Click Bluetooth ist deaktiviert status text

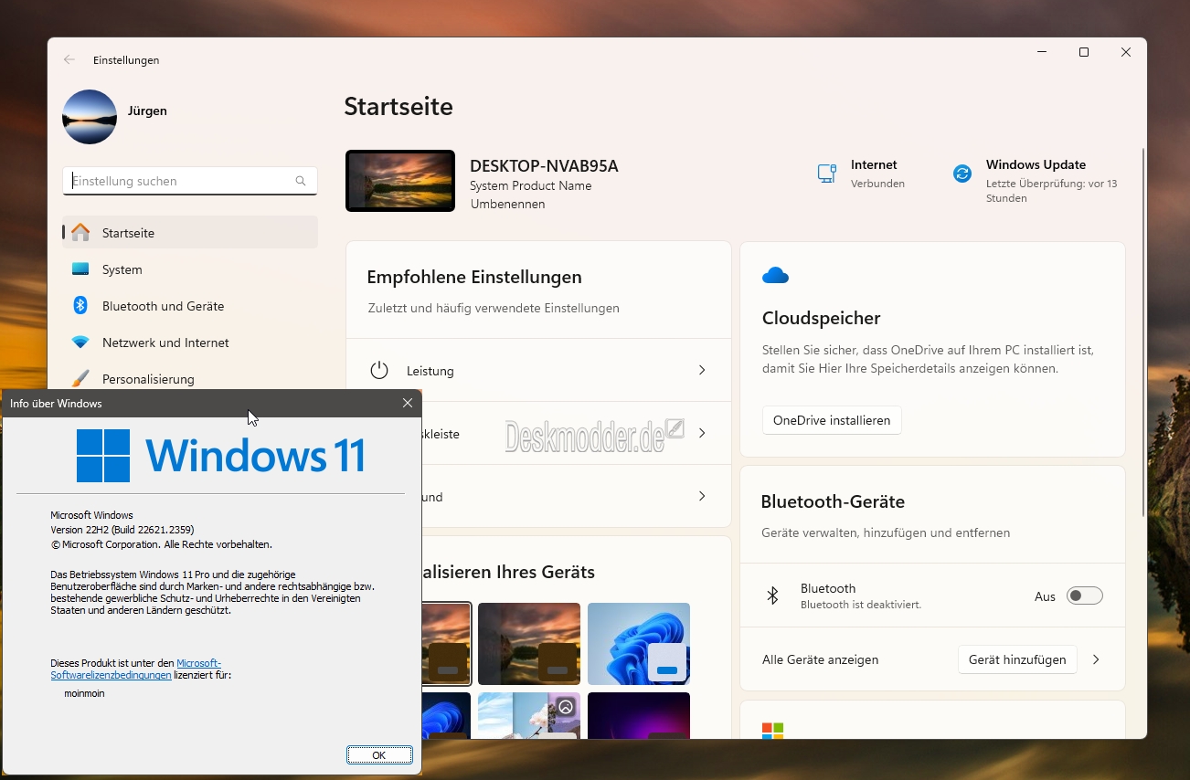coord(861,605)
